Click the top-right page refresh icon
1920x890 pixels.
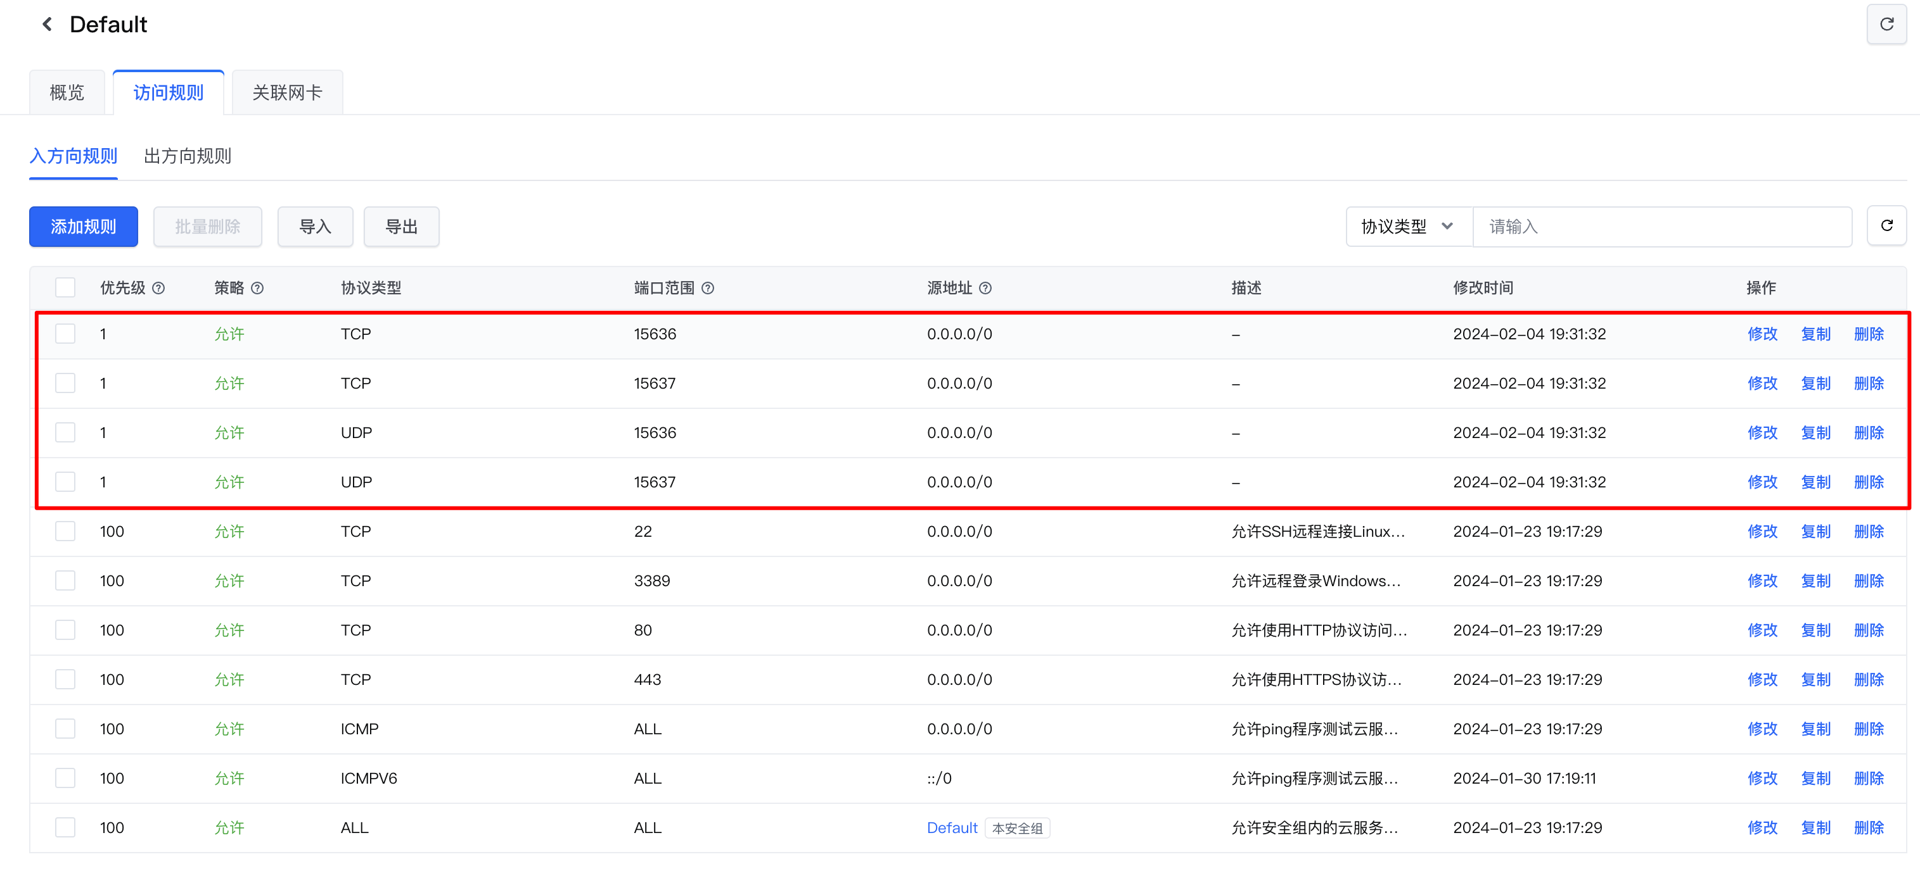(1886, 25)
